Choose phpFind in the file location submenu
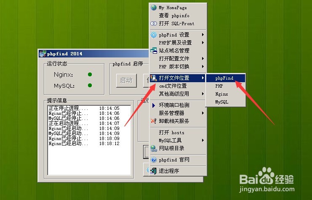Viewport: 312px width, 200px height. click(x=226, y=78)
